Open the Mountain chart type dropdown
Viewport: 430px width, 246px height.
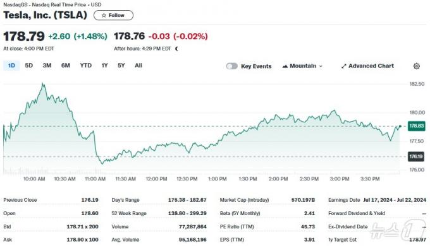pyautogui.click(x=302, y=66)
